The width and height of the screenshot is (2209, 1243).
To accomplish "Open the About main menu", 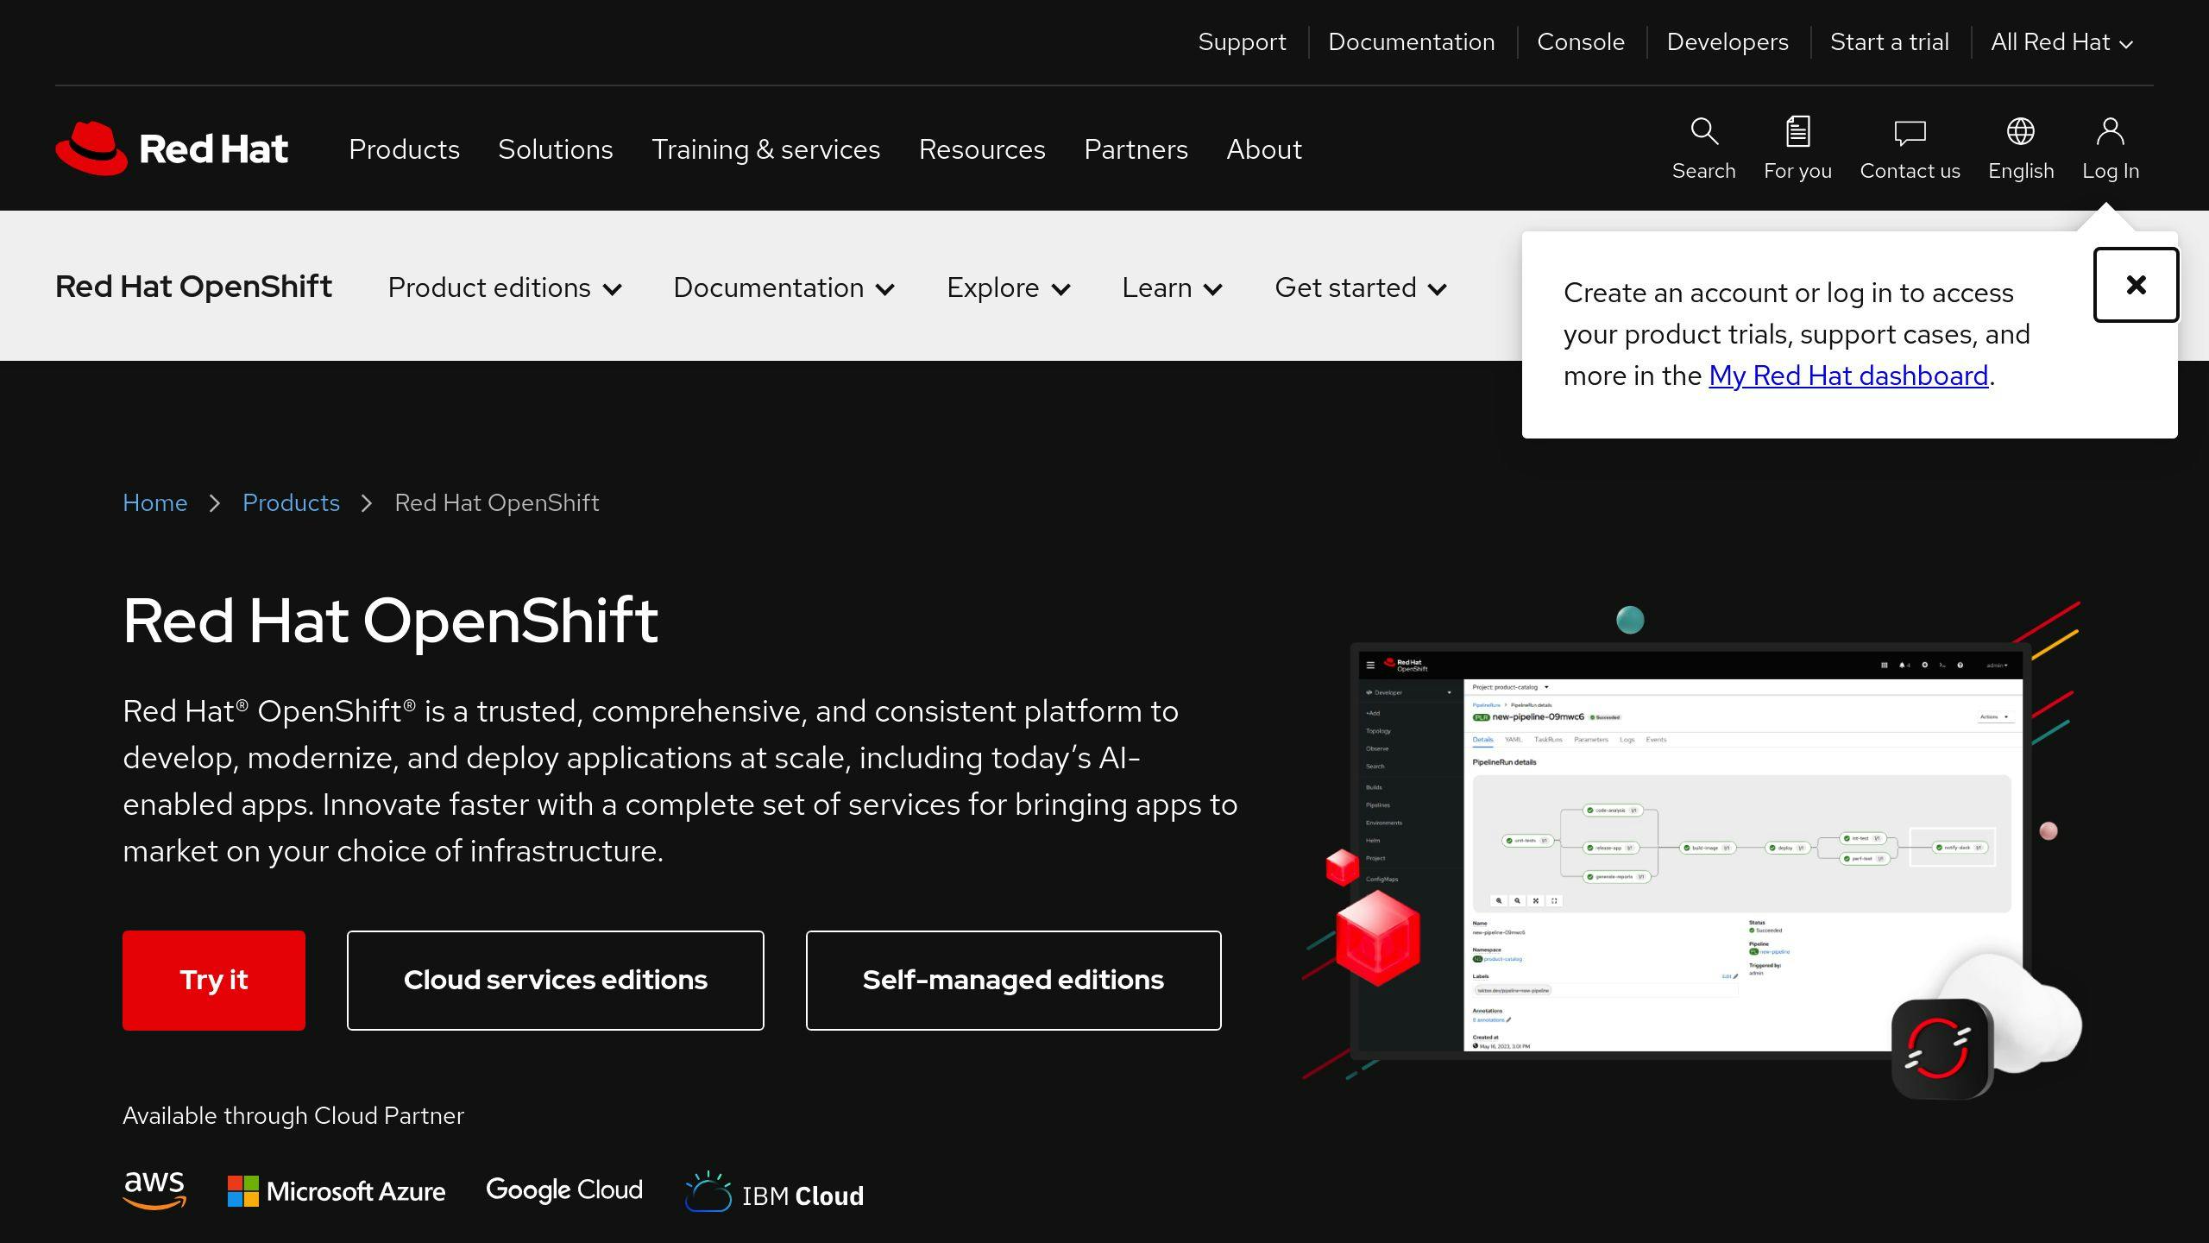I will 1264,149.
